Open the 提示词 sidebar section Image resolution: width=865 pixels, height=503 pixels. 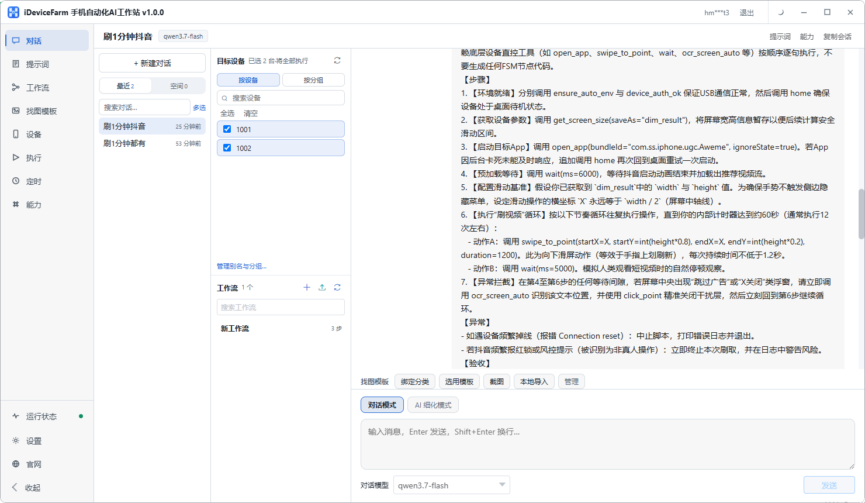47,64
